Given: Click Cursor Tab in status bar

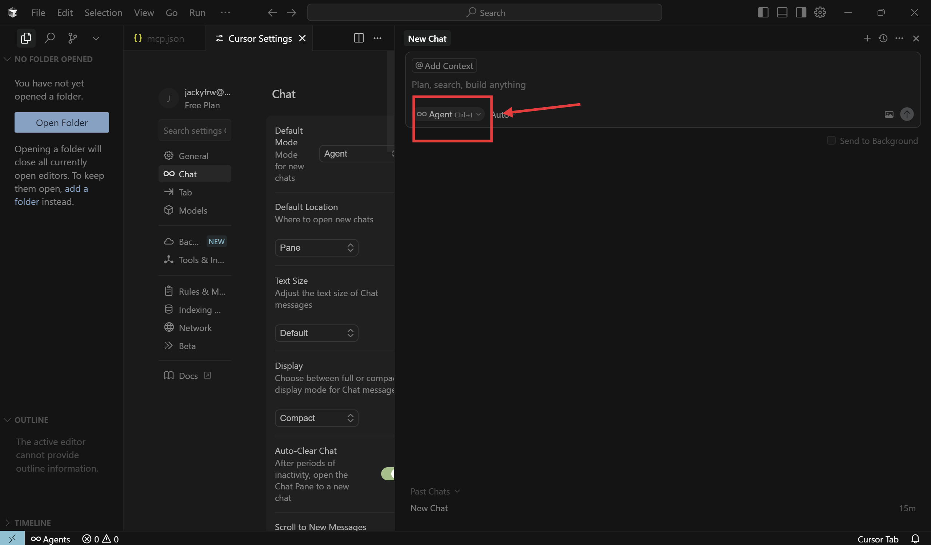Looking at the screenshot, I should (x=878, y=539).
